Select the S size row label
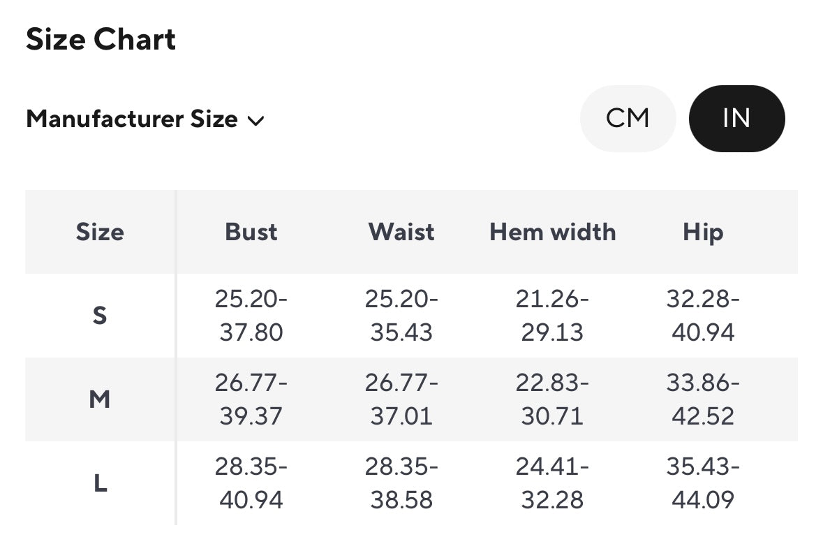 point(100,316)
